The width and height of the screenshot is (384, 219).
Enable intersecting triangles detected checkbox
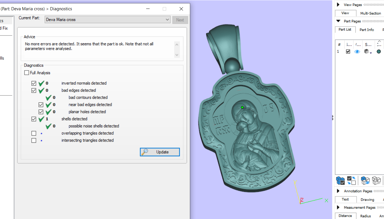click(34, 140)
